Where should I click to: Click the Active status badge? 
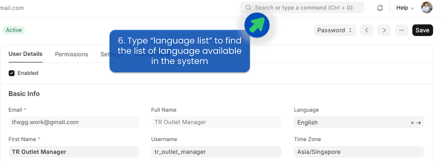click(x=13, y=30)
